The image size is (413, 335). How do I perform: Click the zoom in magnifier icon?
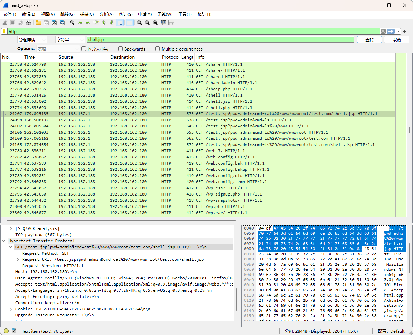pyautogui.click(x=139, y=23)
